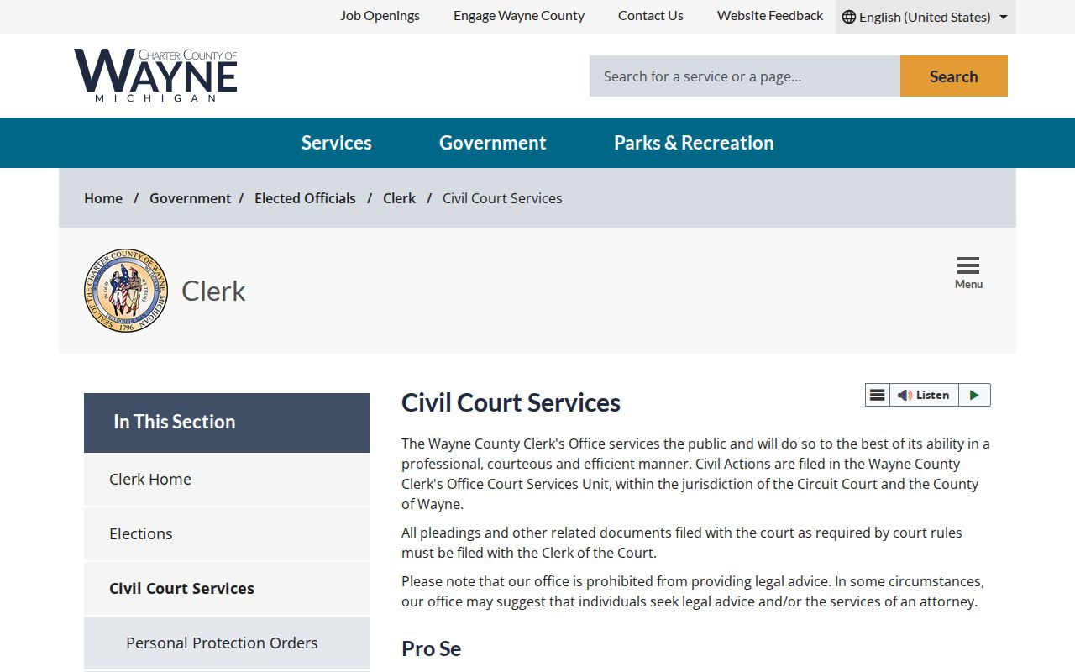The width and height of the screenshot is (1075, 672).
Task: Open the Government navigation menu
Action: [493, 143]
